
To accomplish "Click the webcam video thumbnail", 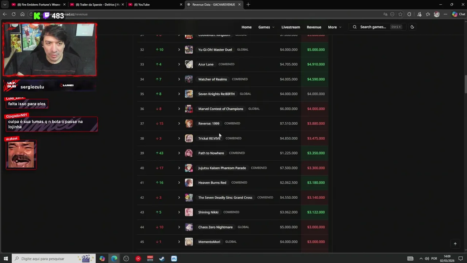I will (50, 50).
